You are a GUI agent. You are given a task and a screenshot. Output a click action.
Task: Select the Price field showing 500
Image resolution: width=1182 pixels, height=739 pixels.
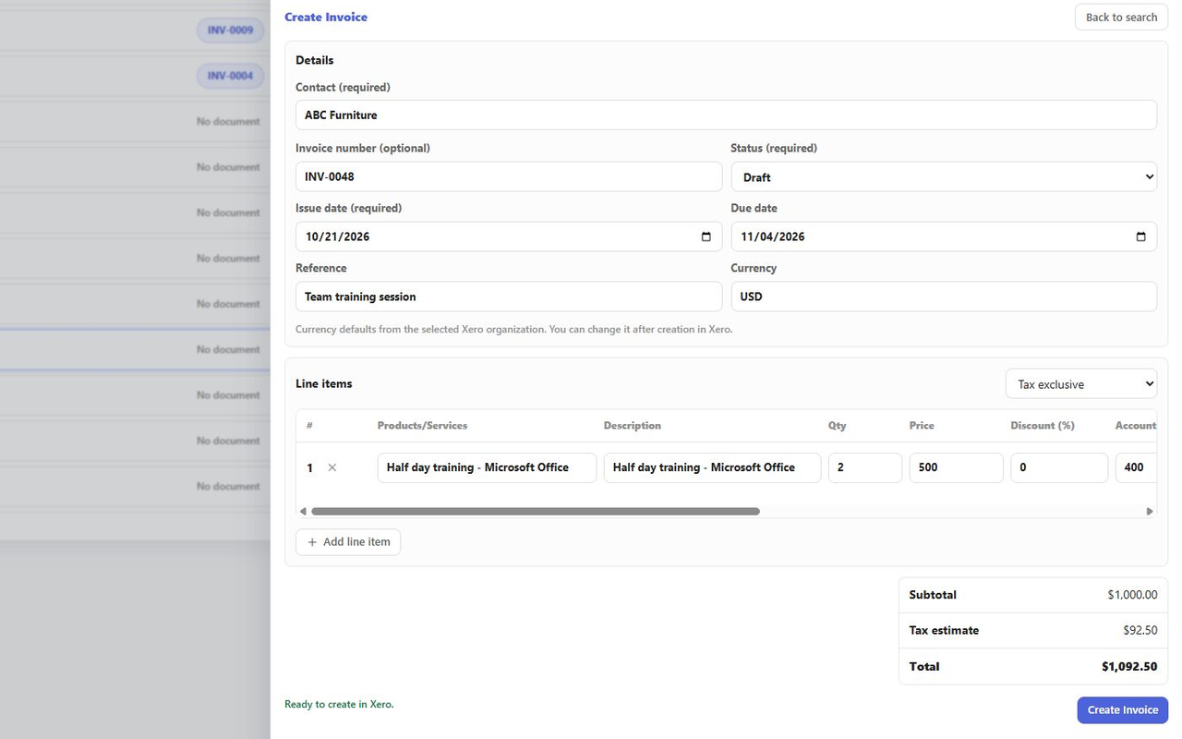tap(957, 467)
